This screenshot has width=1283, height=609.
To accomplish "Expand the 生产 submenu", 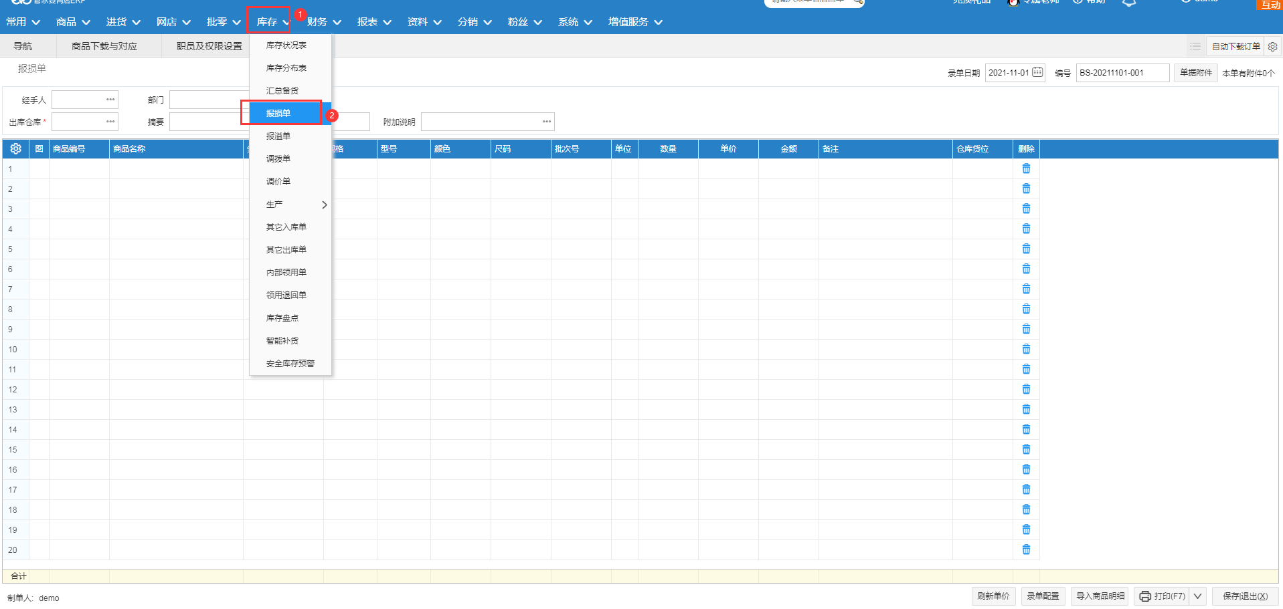I will pyautogui.click(x=324, y=205).
